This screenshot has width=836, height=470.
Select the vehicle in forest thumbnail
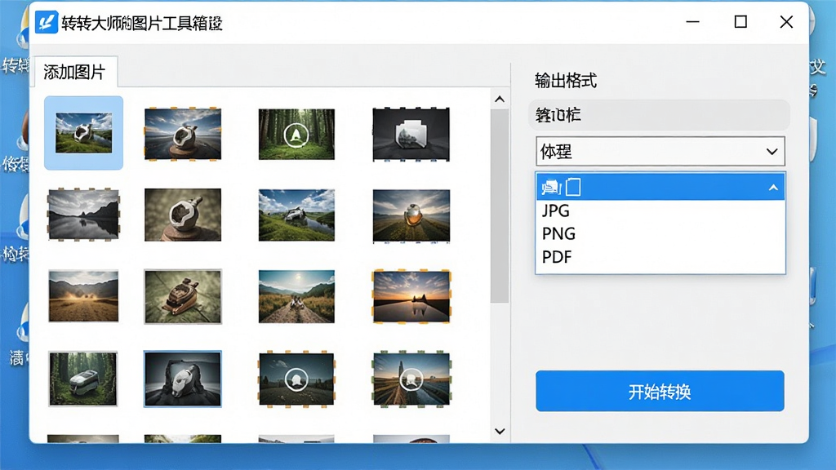(x=82, y=379)
